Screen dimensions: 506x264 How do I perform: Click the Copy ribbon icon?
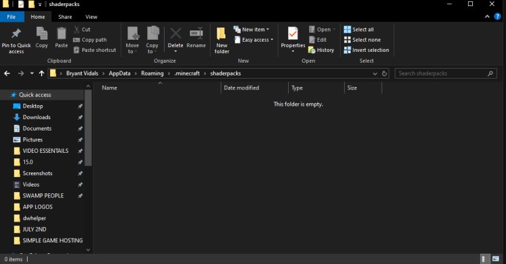point(42,34)
